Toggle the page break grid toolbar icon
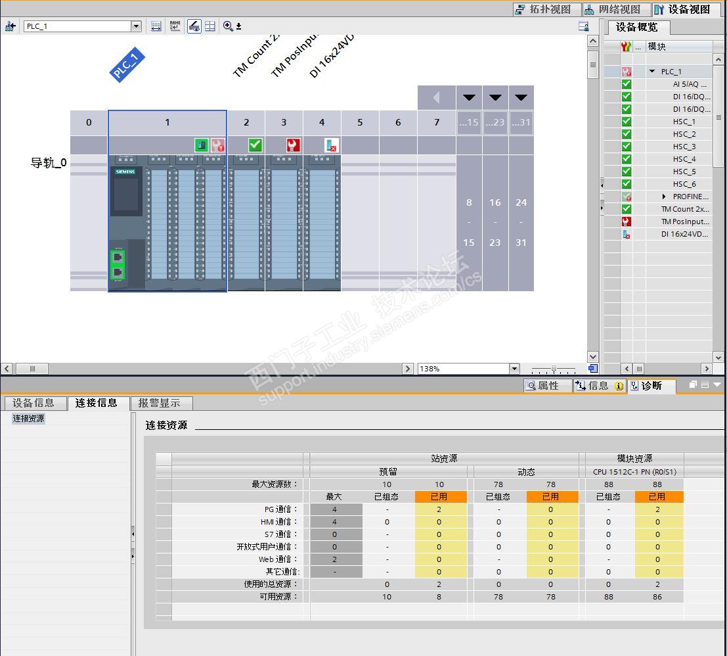727x656 pixels. (x=210, y=26)
